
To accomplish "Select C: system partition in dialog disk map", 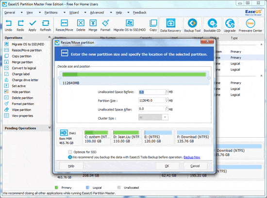I will click(97, 137).
